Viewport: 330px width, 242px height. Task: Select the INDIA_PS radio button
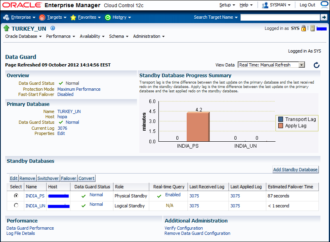[16, 196]
